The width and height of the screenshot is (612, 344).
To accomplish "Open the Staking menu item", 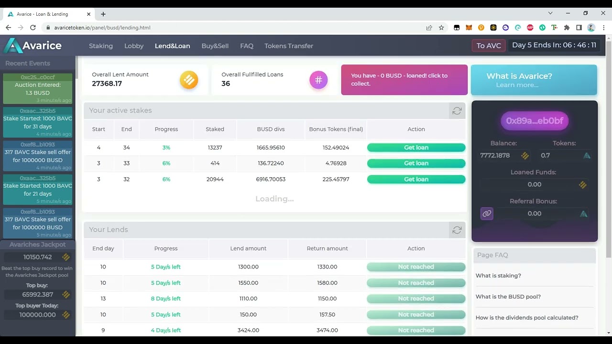I will pos(101,46).
